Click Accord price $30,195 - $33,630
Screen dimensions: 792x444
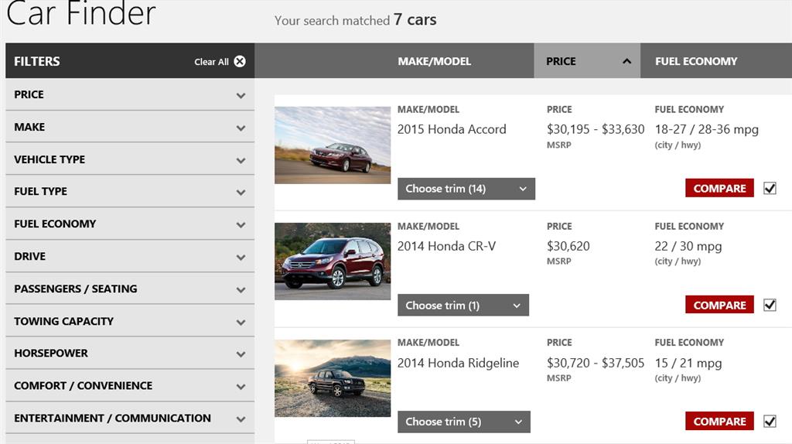(596, 129)
